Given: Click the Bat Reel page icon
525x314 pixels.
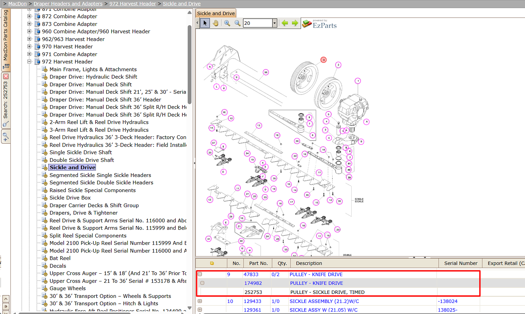Looking at the screenshot, I should (x=44, y=258).
